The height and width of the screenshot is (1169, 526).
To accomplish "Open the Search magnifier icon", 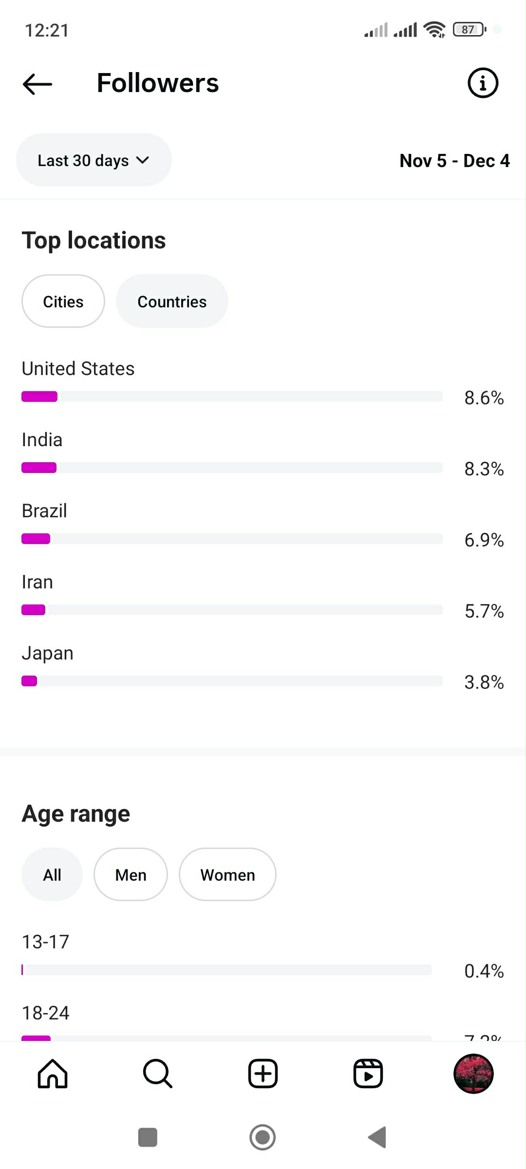I will (158, 1074).
